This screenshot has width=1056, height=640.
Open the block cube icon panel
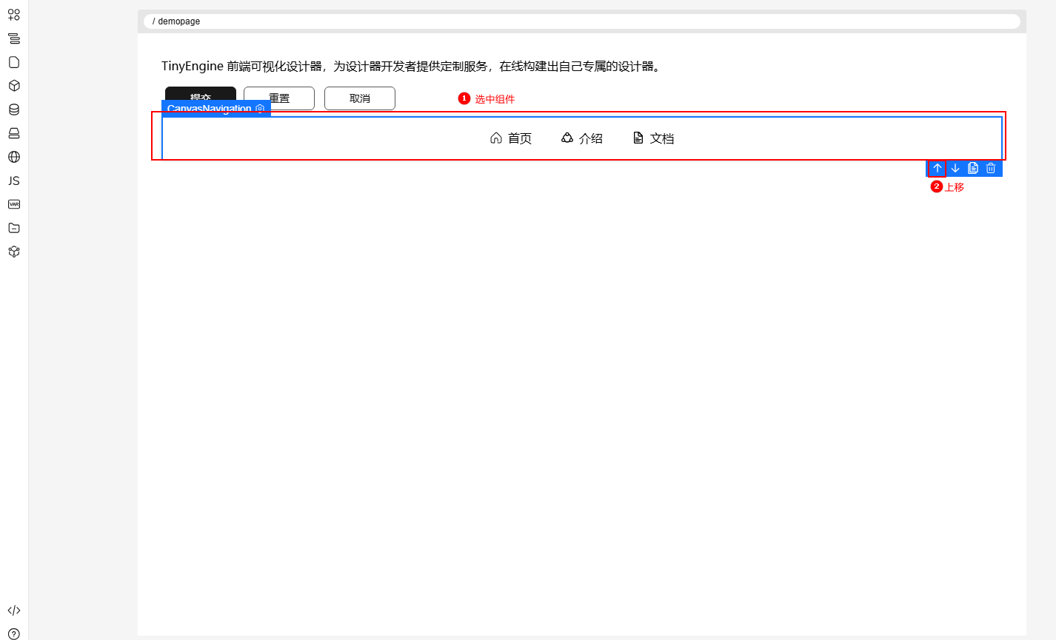(14, 86)
